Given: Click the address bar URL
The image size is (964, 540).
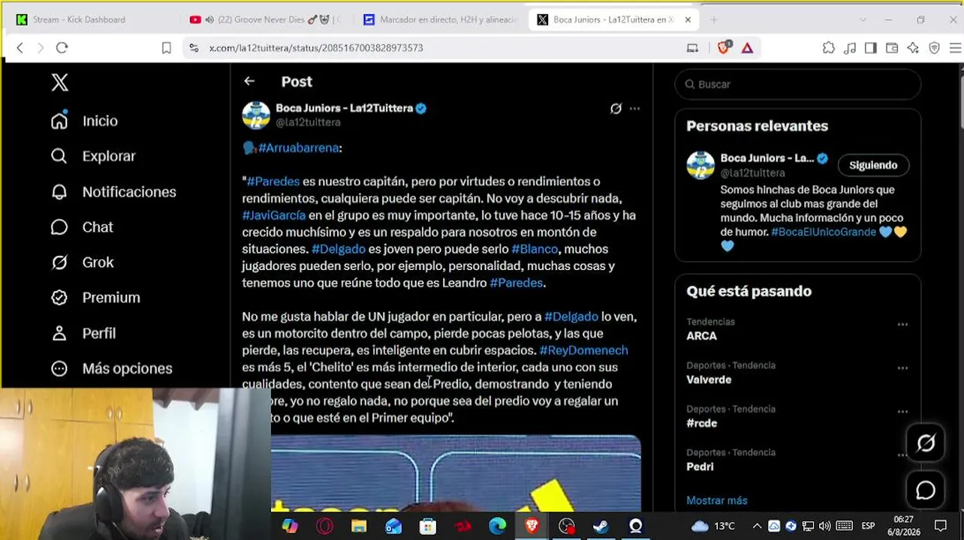Looking at the screenshot, I should (316, 47).
